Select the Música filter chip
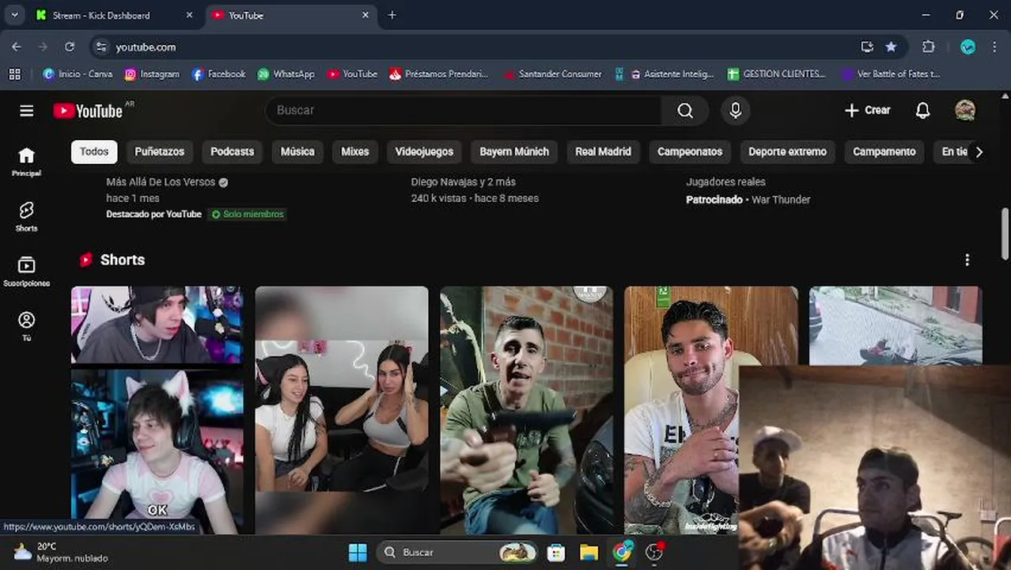The height and width of the screenshot is (570, 1011). (297, 152)
